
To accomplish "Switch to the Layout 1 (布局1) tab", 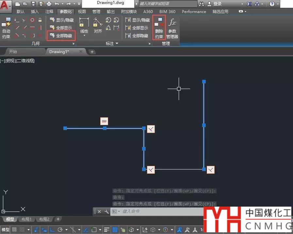I will click(26, 219).
